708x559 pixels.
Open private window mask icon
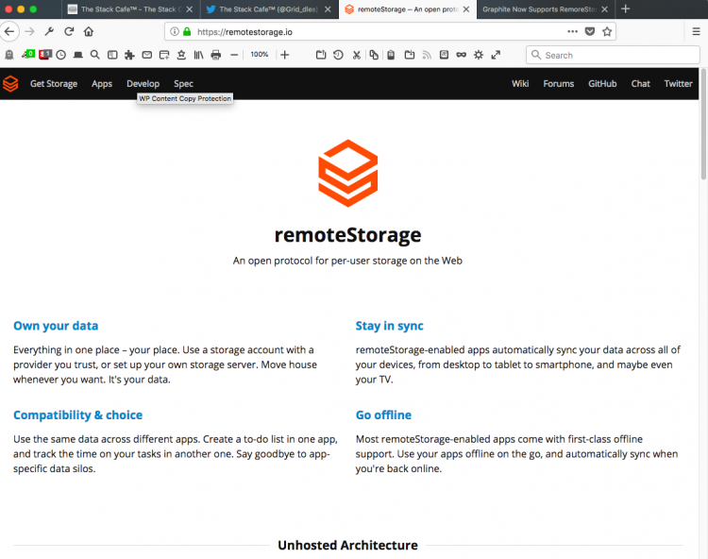click(461, 55)
